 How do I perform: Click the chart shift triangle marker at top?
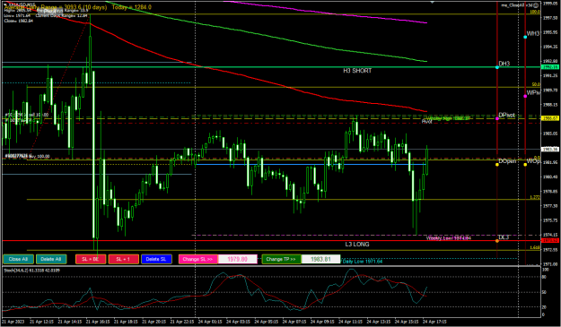(x=433, y=2)
